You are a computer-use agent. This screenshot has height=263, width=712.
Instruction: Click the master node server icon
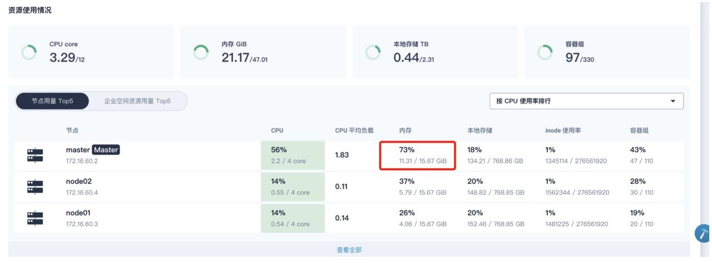click(35, 155)
